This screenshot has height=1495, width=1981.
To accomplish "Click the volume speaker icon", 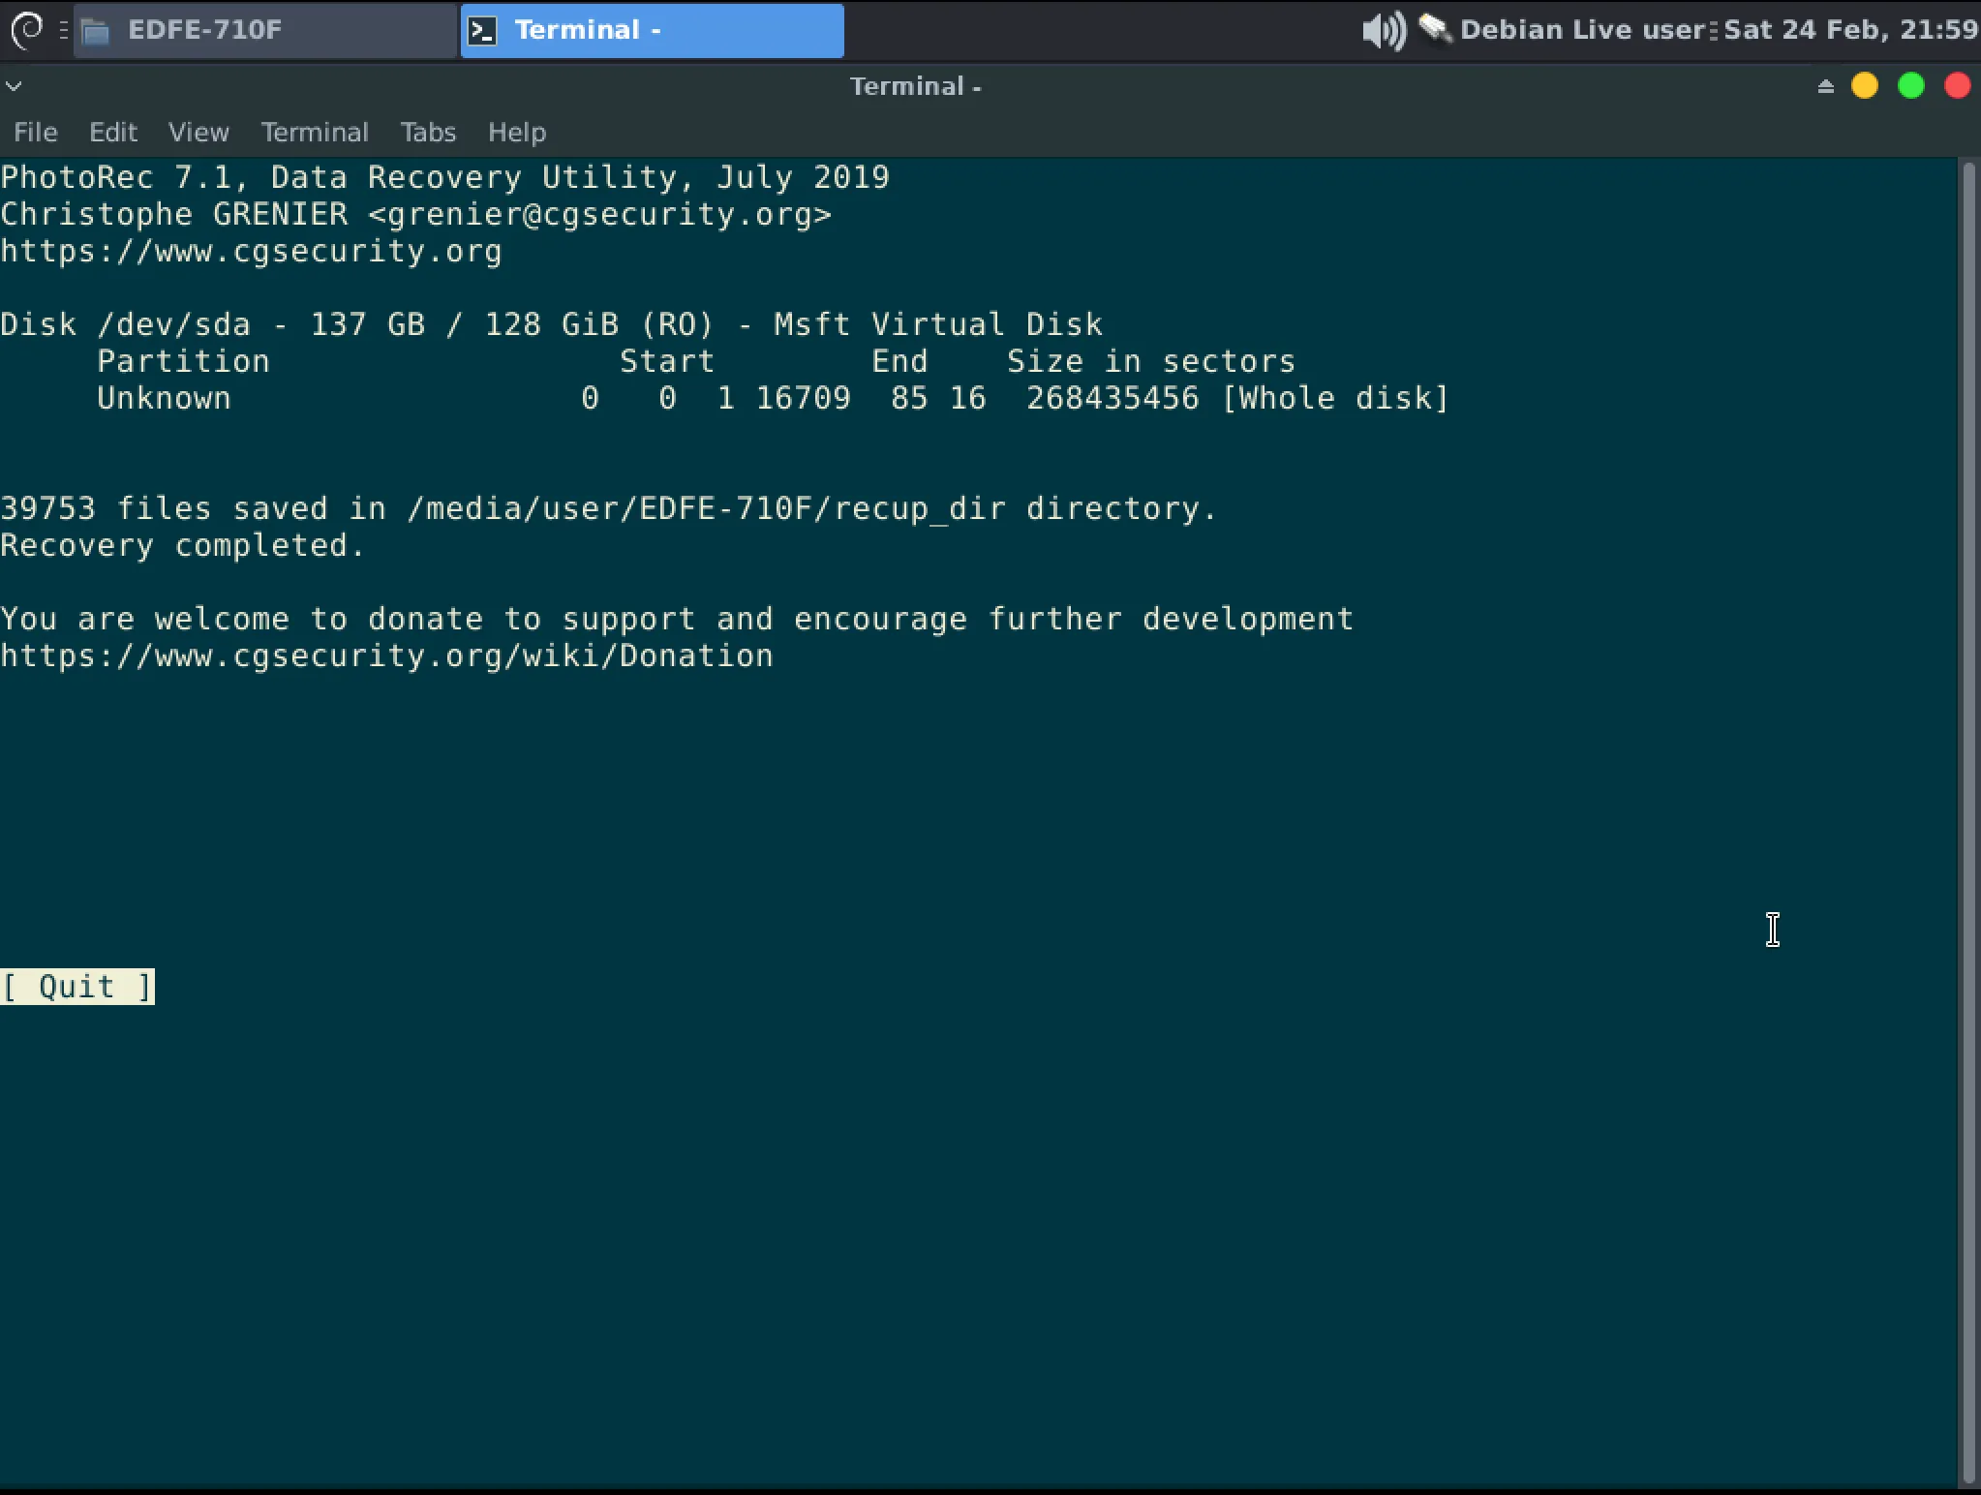I will click(x=1384, y=30).
